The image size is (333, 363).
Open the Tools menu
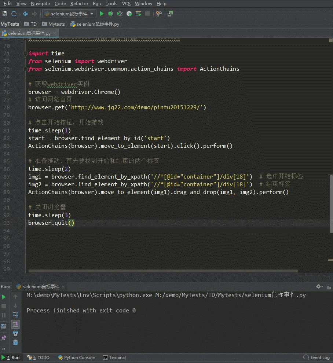[x=111, y=3]
